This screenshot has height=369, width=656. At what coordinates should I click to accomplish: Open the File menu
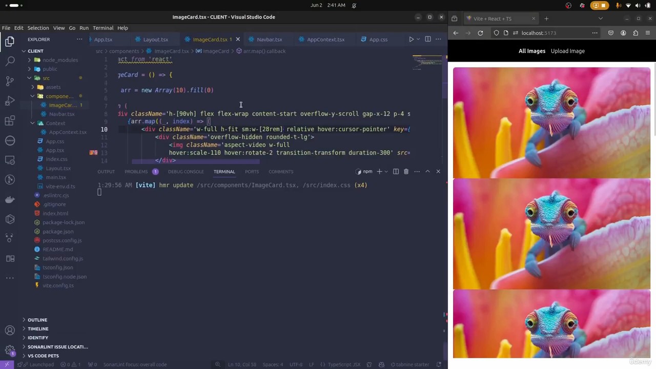point(6,28)
